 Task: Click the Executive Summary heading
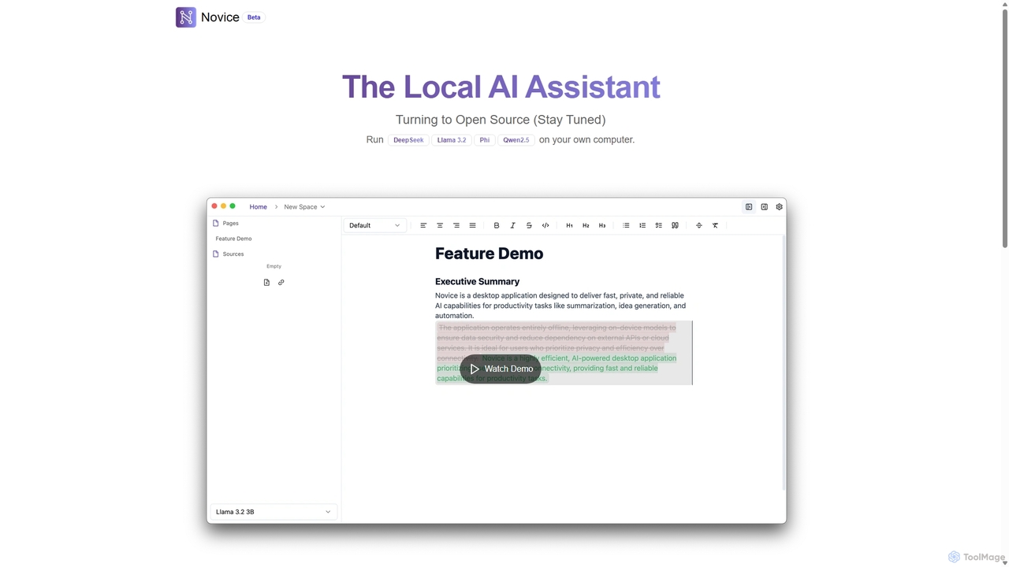click(x=477, y=281)
